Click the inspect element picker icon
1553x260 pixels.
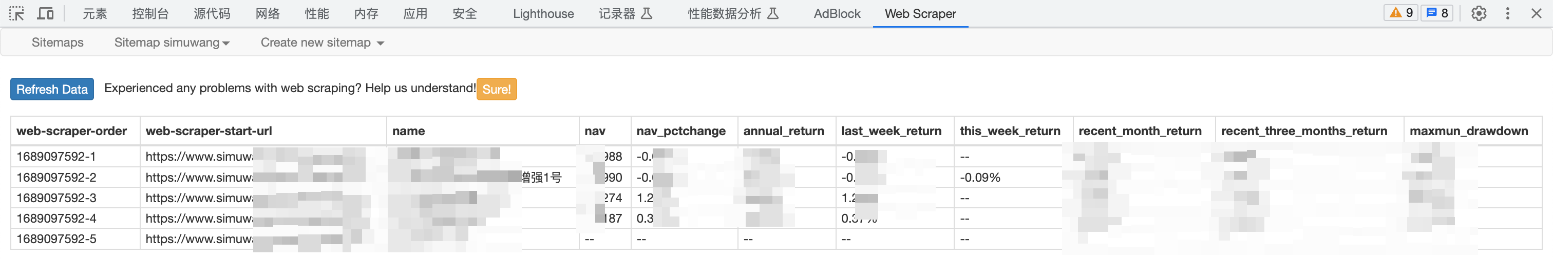pyautogui.click(x=16, y=13)
